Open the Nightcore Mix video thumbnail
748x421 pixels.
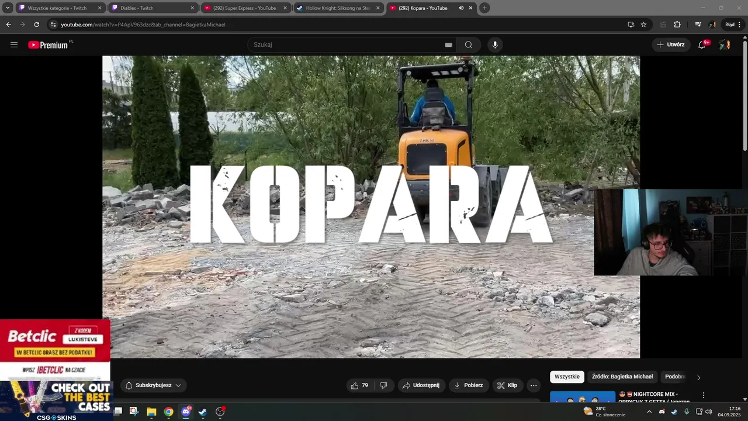[583, 397]
